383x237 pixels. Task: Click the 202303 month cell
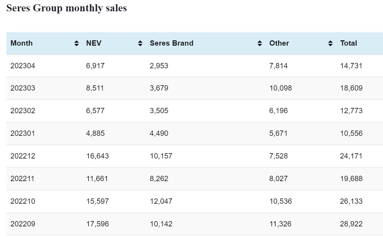(x=23, y=88)
